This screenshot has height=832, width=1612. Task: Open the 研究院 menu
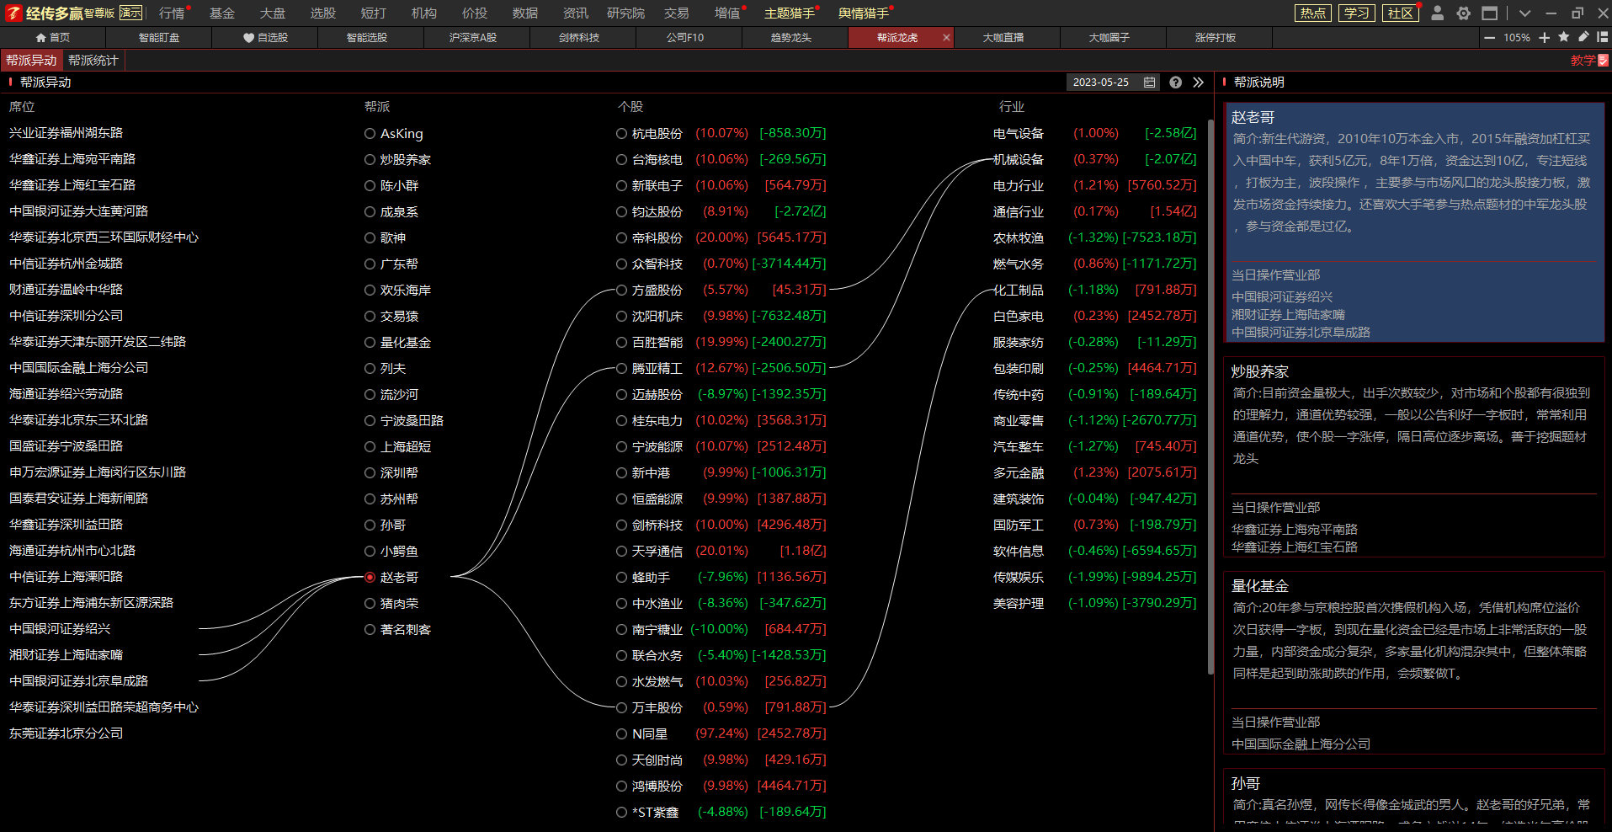(x=625, y=13)
